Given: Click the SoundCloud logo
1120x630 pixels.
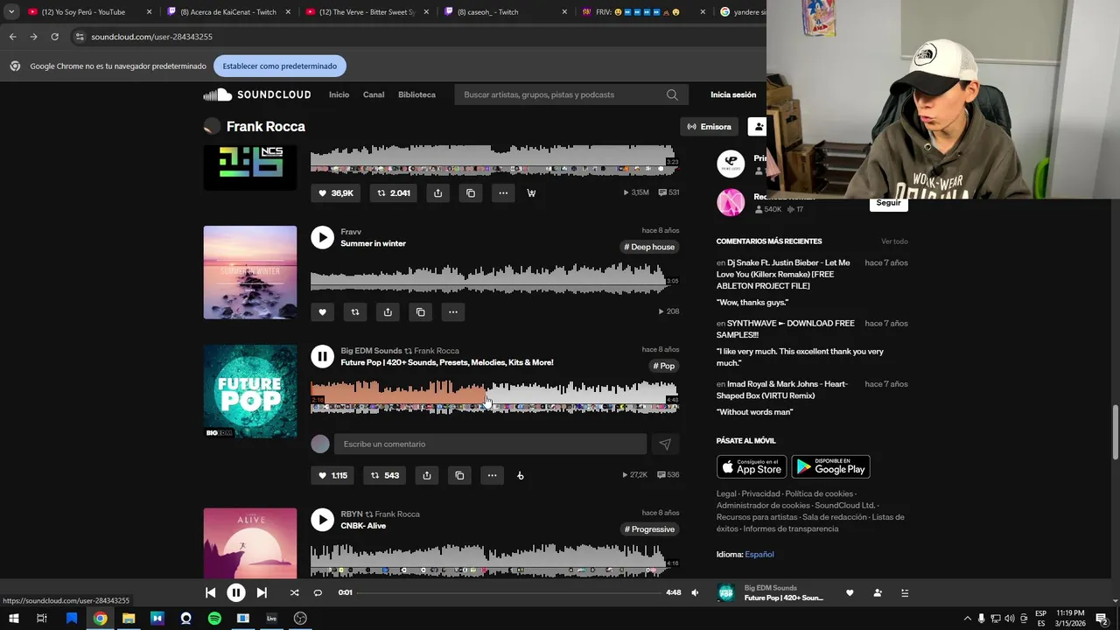Looking at the screenshot, I should [x=257, y=94].
